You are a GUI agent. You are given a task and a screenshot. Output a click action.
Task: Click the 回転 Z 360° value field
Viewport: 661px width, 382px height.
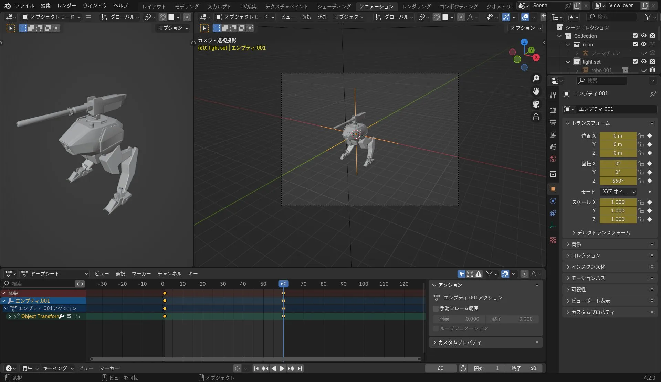[x=618, y=181]
